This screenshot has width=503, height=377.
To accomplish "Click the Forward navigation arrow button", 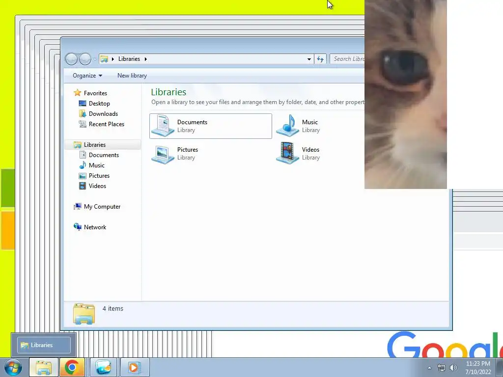I will (x=85, y=59).
